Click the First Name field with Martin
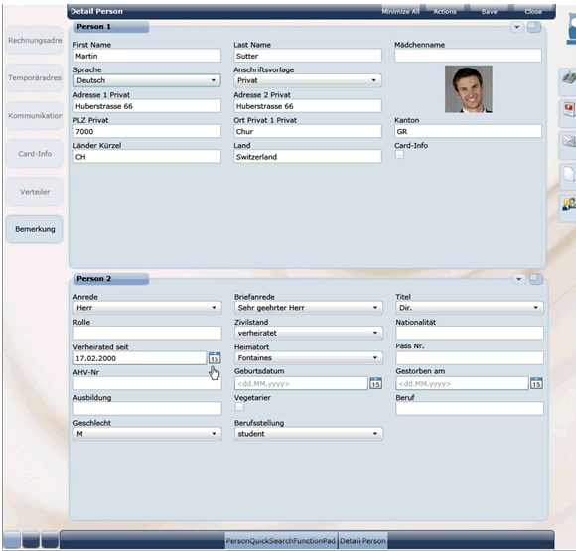576x551 pixels. [147, 56]
